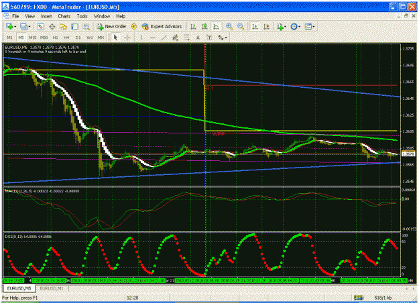This screenshot has width=419, height=303.
Task: Switch chart to candlestick mode
Action: (204, 26)
